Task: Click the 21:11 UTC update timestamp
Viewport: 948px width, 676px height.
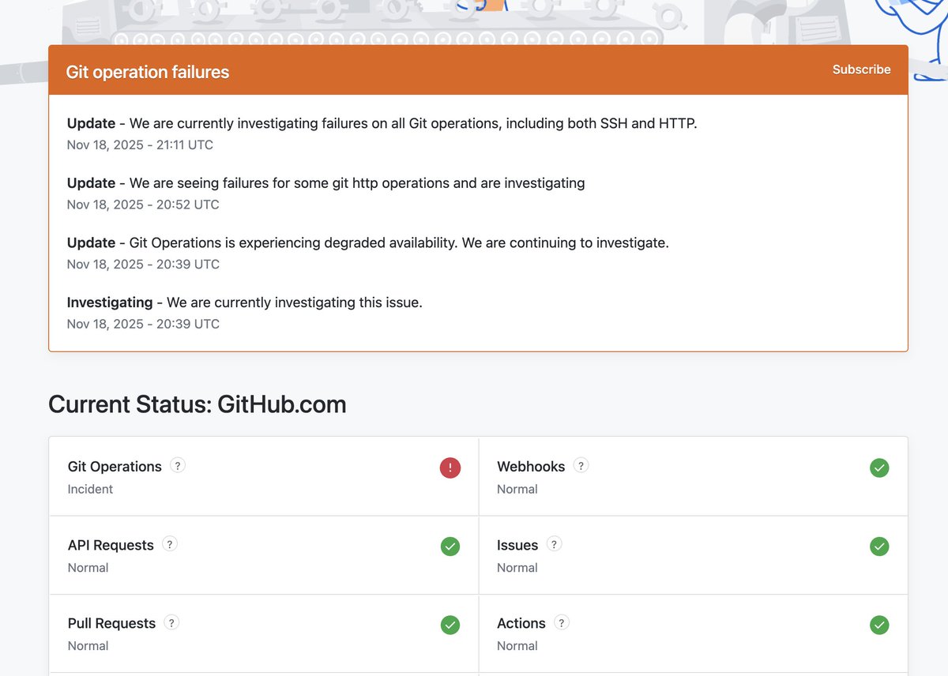Action: tap(140, 145)
